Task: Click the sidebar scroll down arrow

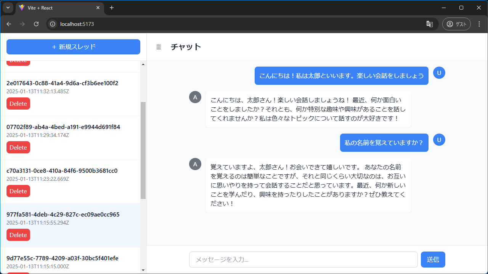Action: 143,270
